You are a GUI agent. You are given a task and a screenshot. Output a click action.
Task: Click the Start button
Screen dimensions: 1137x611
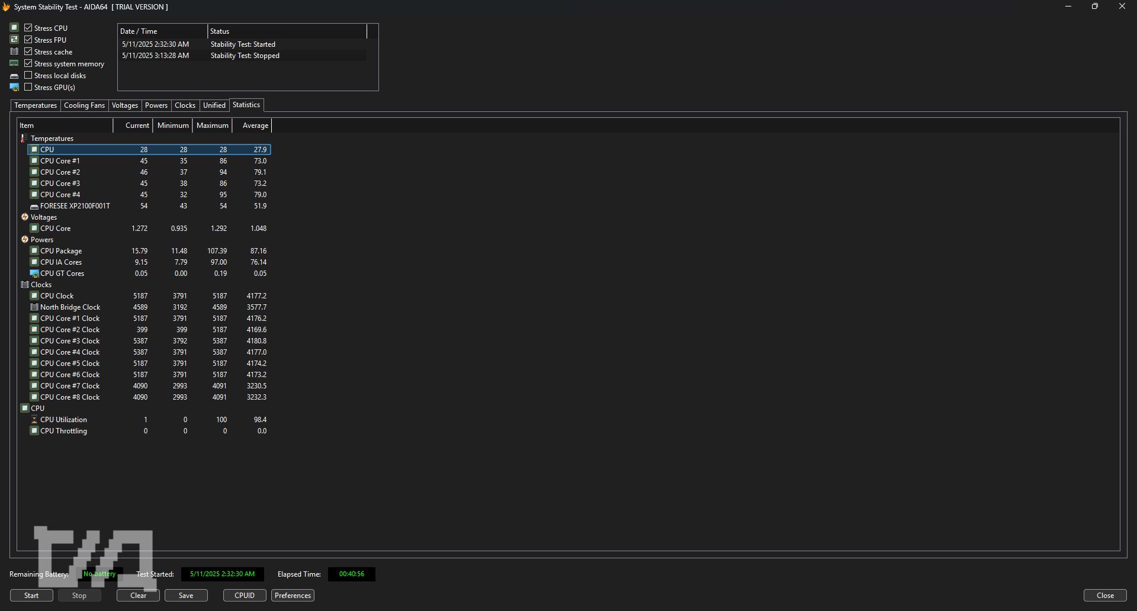[31, 596]
